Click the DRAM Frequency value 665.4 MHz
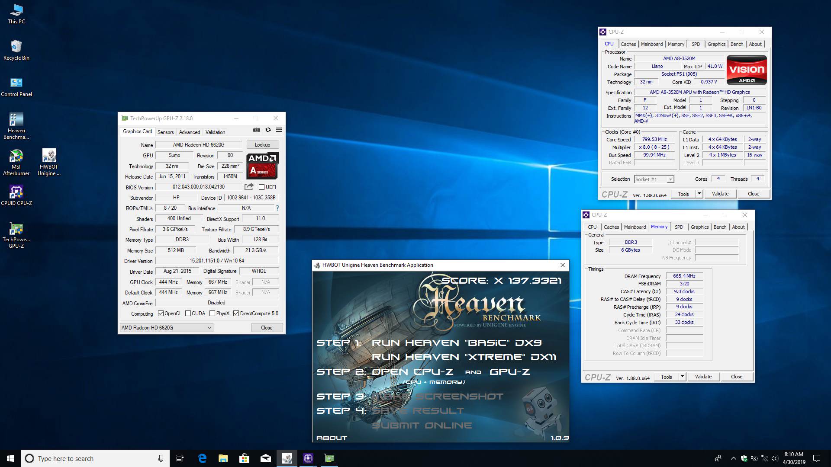This screenshot has width=831, height=467. click(x=684, y=276)
